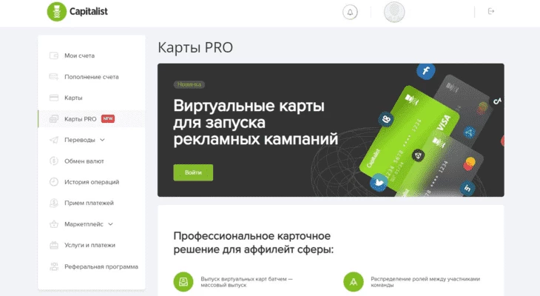
Task: Click the green Войти button
Action: pos(193,172)
